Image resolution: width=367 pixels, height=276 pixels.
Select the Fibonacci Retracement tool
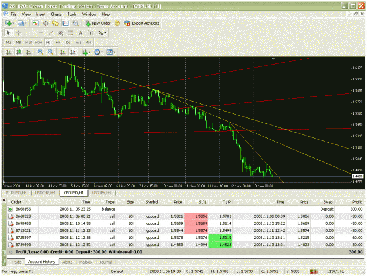(x=70, y=33)
